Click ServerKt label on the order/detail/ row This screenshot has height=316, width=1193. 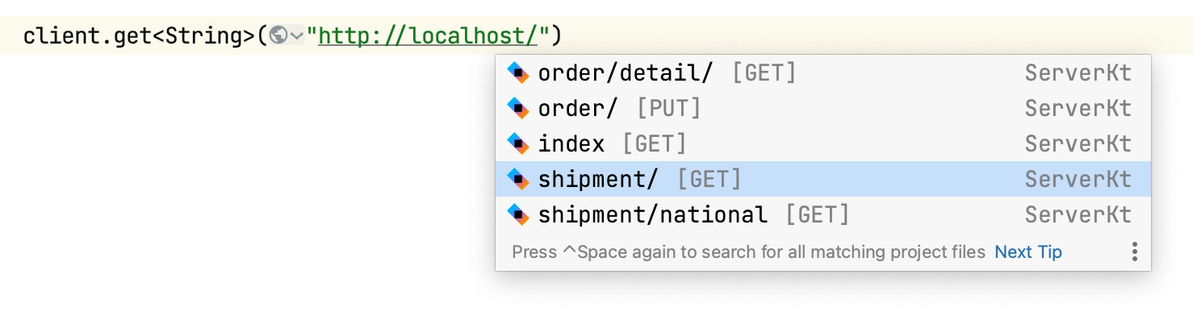[1078, 73]
